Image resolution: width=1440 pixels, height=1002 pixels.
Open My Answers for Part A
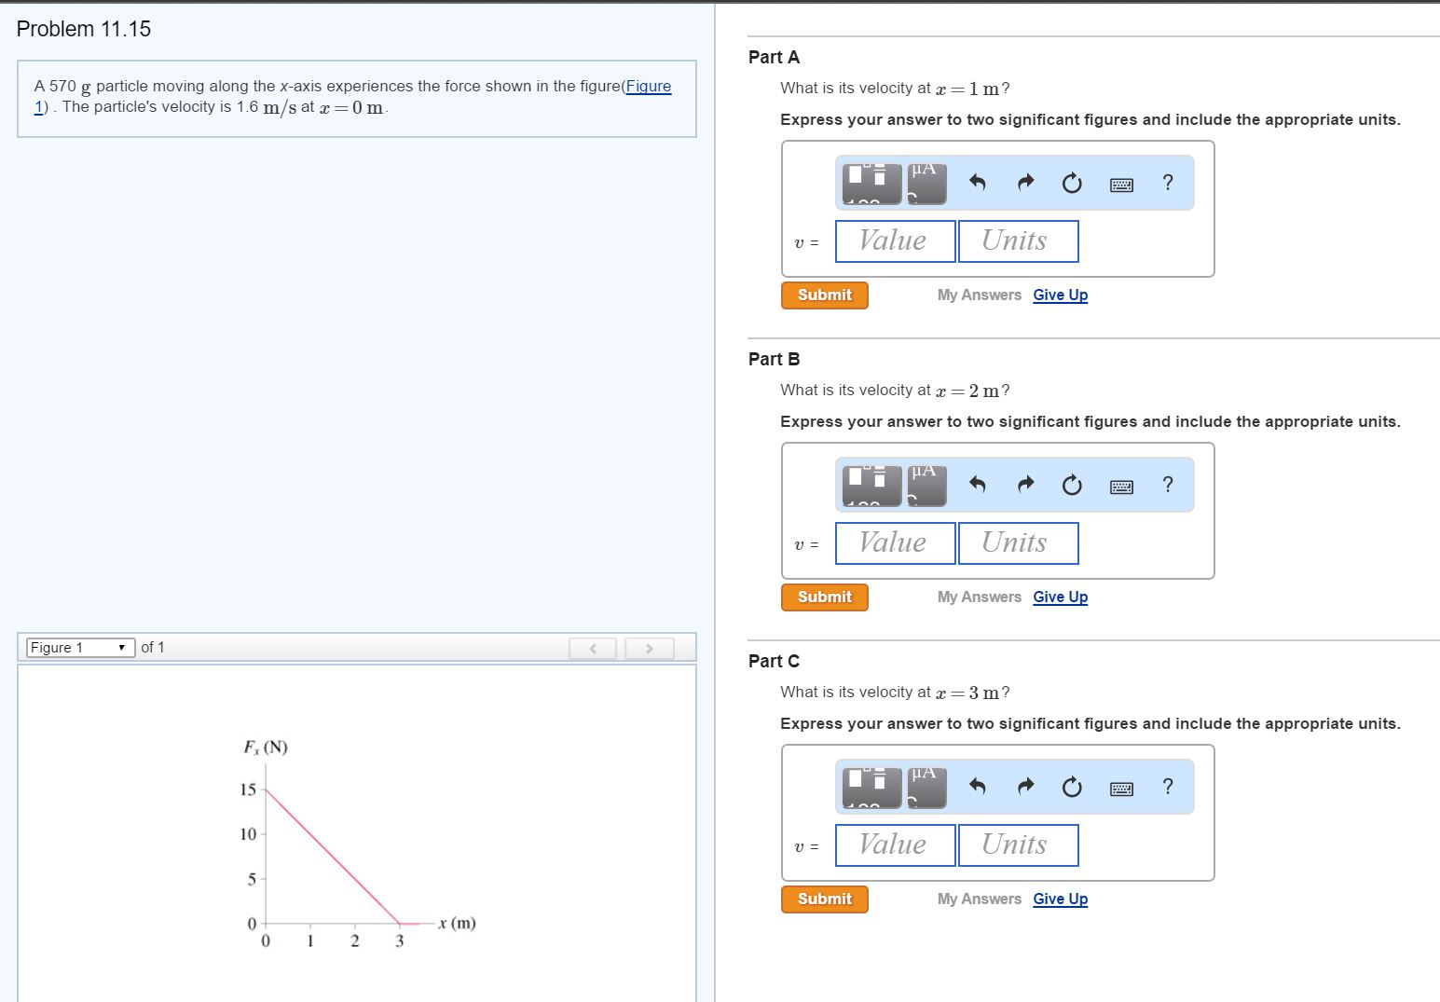[x=979, y=295]
